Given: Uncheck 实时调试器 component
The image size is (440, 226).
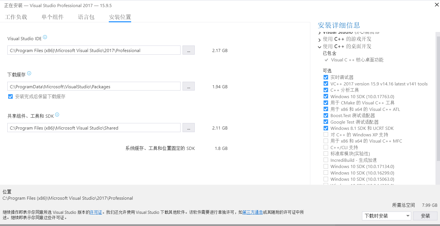Looking at the screenshot, I should click(326, 77).
